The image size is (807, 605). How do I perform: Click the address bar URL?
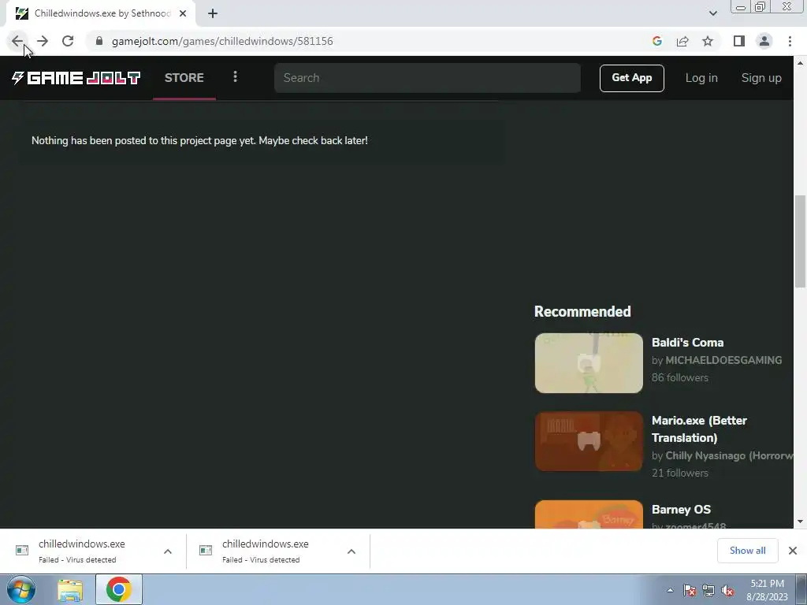pyautogui.click(x=222, y=41)
